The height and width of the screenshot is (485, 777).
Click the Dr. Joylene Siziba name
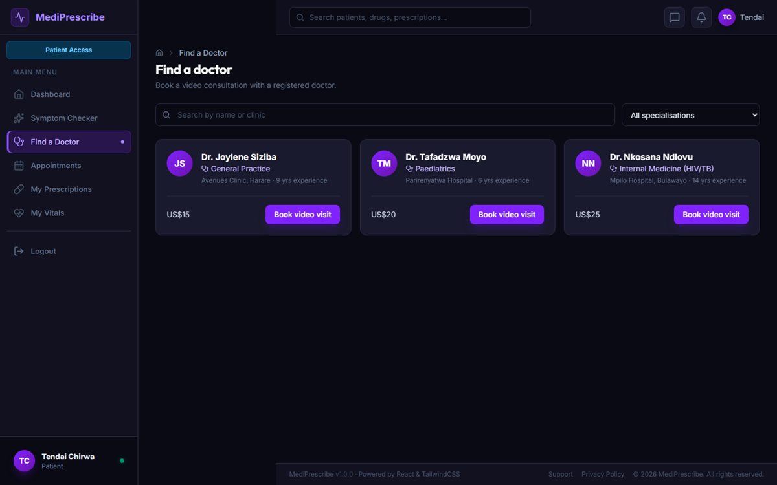click(239, 157)
